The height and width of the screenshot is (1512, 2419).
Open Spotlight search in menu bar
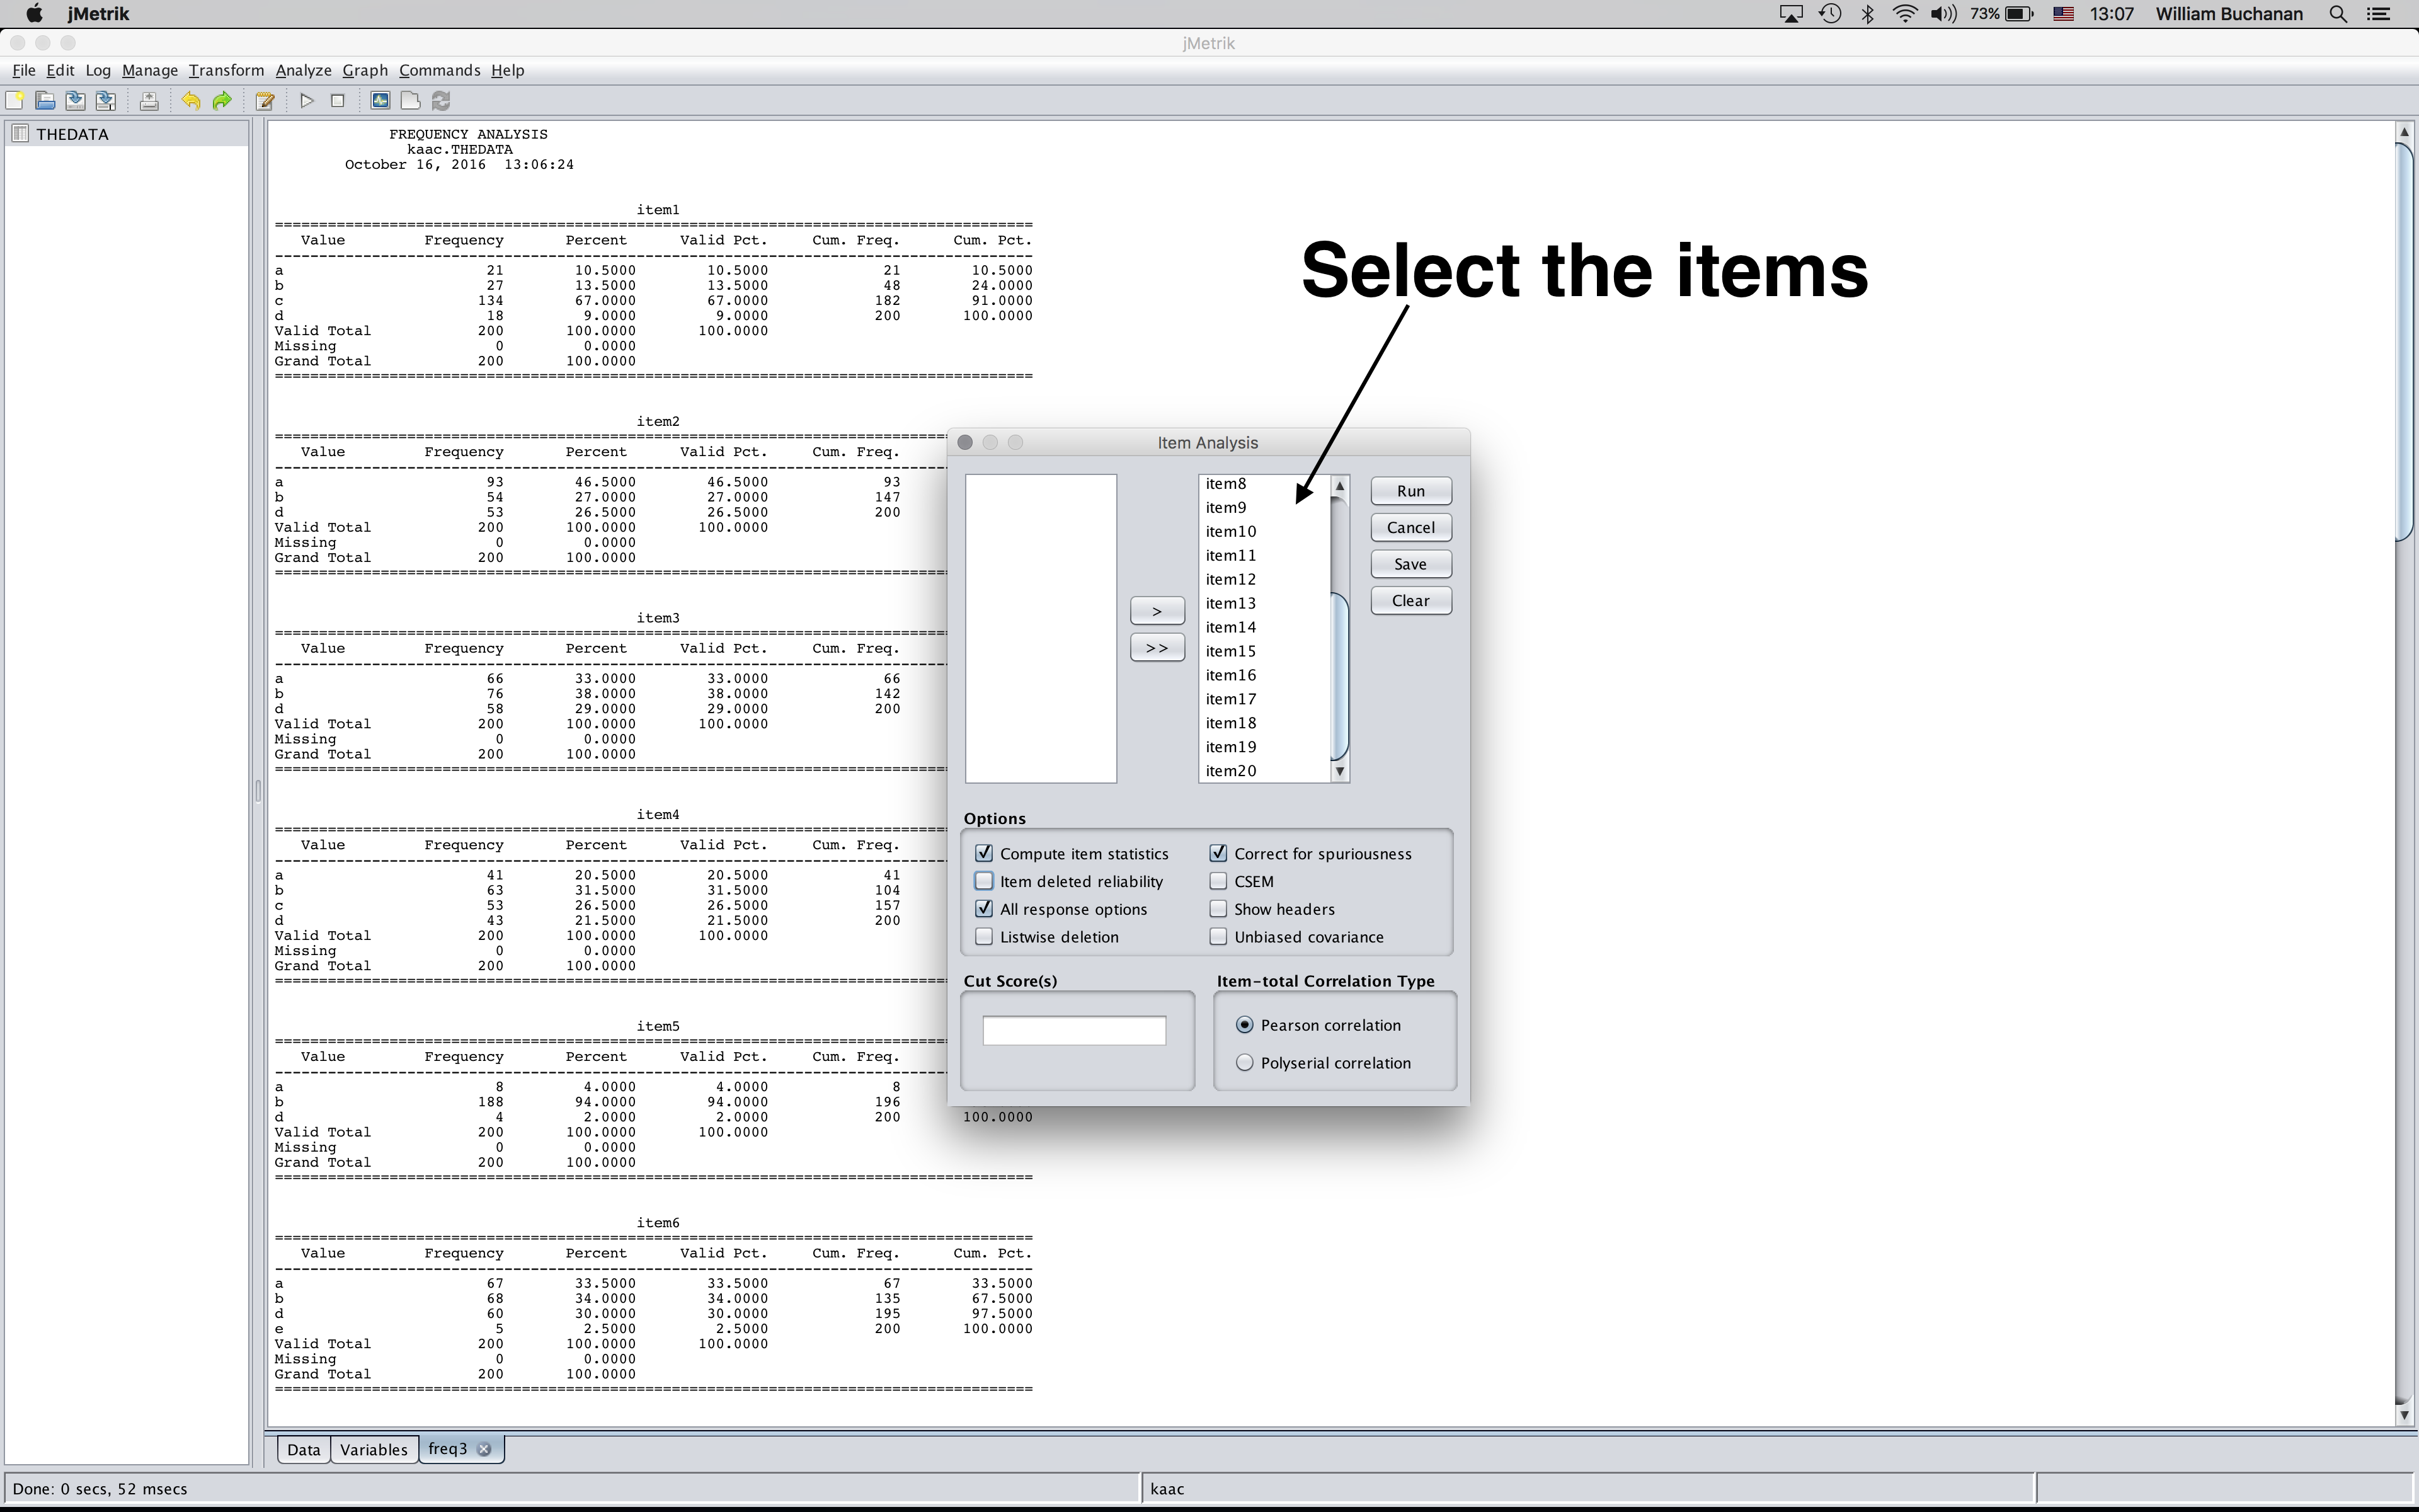pos(2338,14)
